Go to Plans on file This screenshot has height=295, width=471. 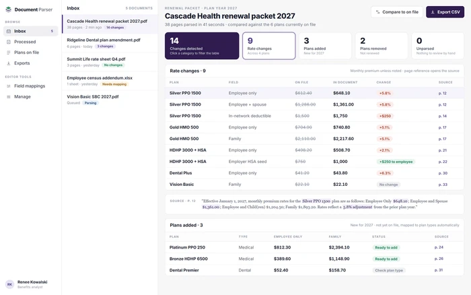[31, 53]
